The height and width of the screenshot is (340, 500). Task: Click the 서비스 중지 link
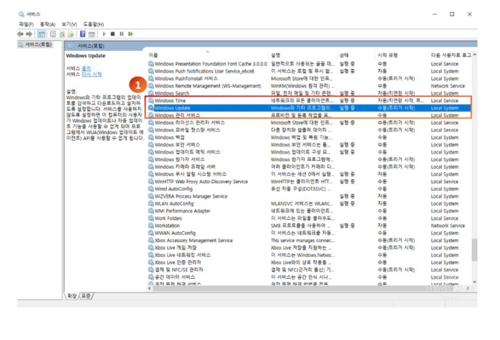pyautogui.click(x=86, y=68)
